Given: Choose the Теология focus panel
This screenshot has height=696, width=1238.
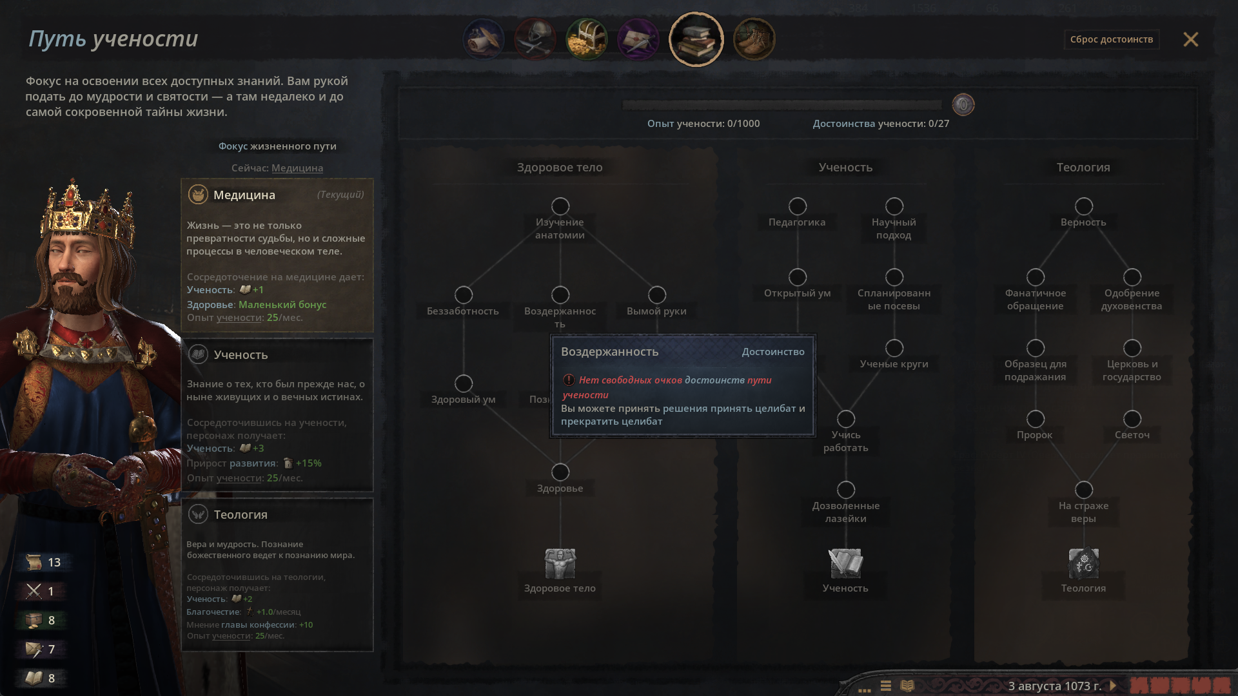Looking at the screenshot, I should pos(277,575).
